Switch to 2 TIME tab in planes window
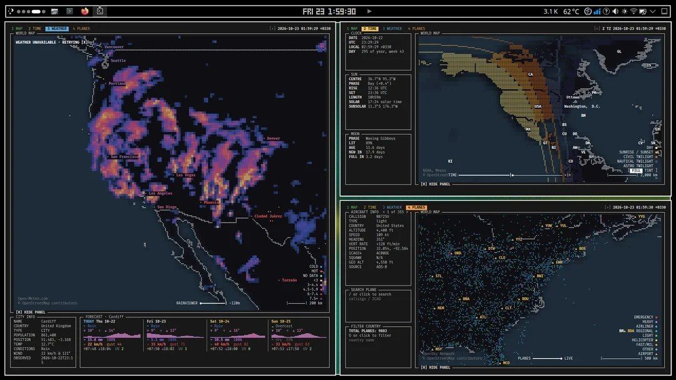The image size is (676, 380). [370, 207]
